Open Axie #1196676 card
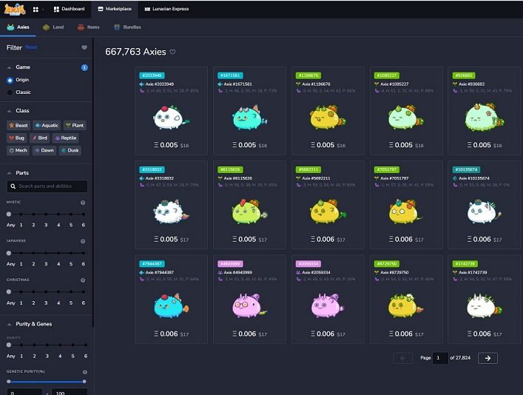The height and width of the screenshot is (395, 523). click(x=328, y=111)
